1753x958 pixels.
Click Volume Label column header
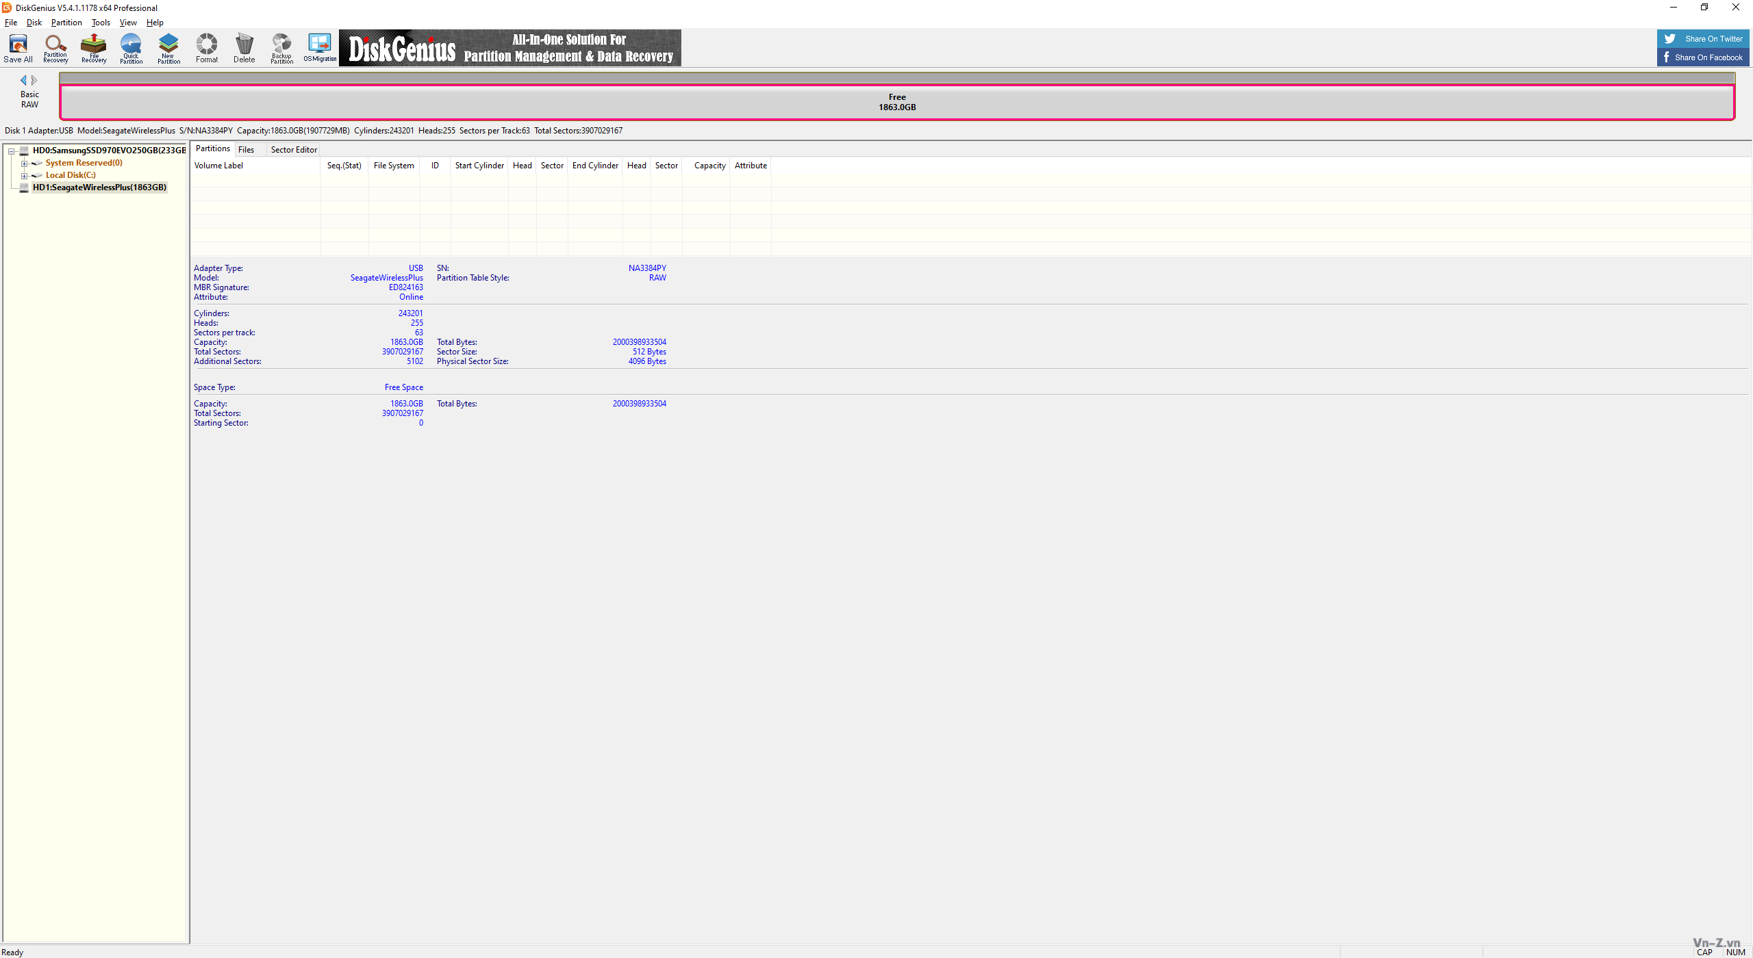(255, 166)
